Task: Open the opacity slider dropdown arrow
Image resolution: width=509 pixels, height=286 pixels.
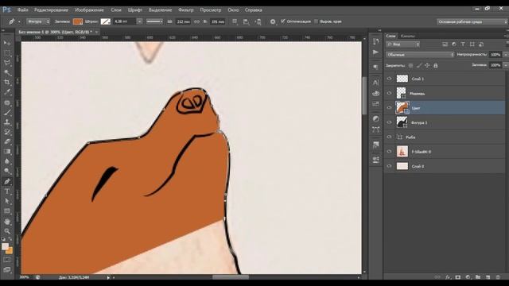Action: pyautogui.click(x=506, y=55)
